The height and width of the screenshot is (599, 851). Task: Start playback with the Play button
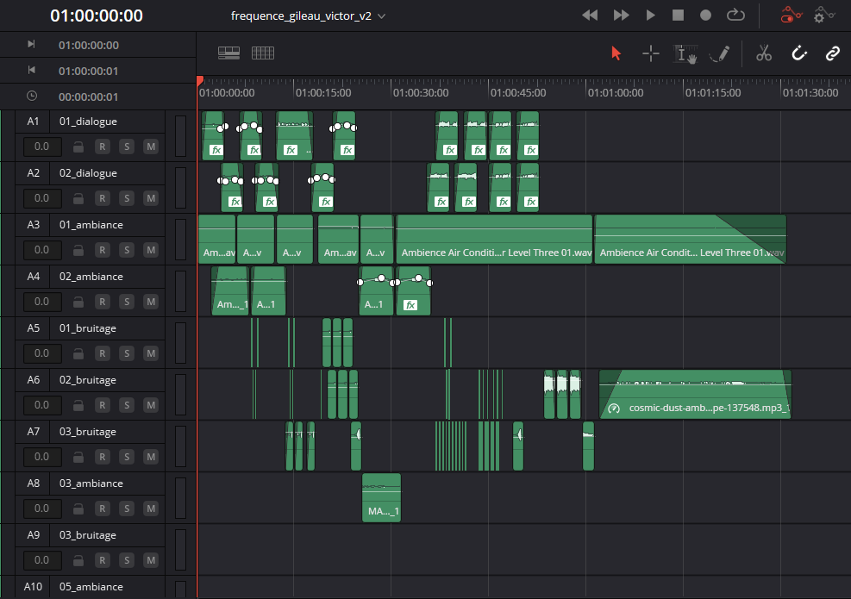(x=650, y=16)
